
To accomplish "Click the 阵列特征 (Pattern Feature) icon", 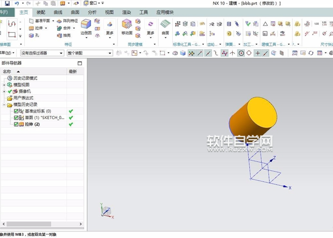I will pos(67,21).
